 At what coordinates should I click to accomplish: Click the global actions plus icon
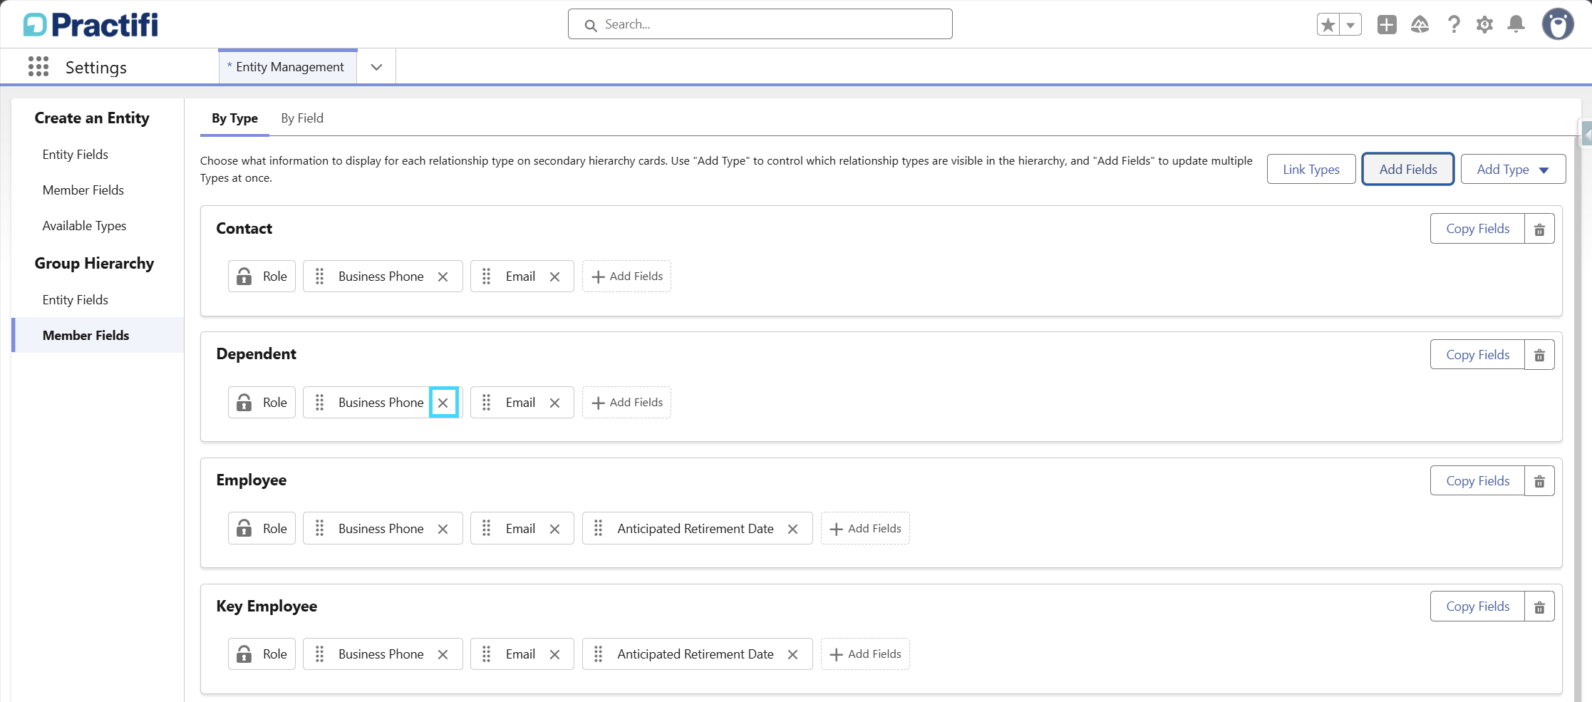point(1387,25)
